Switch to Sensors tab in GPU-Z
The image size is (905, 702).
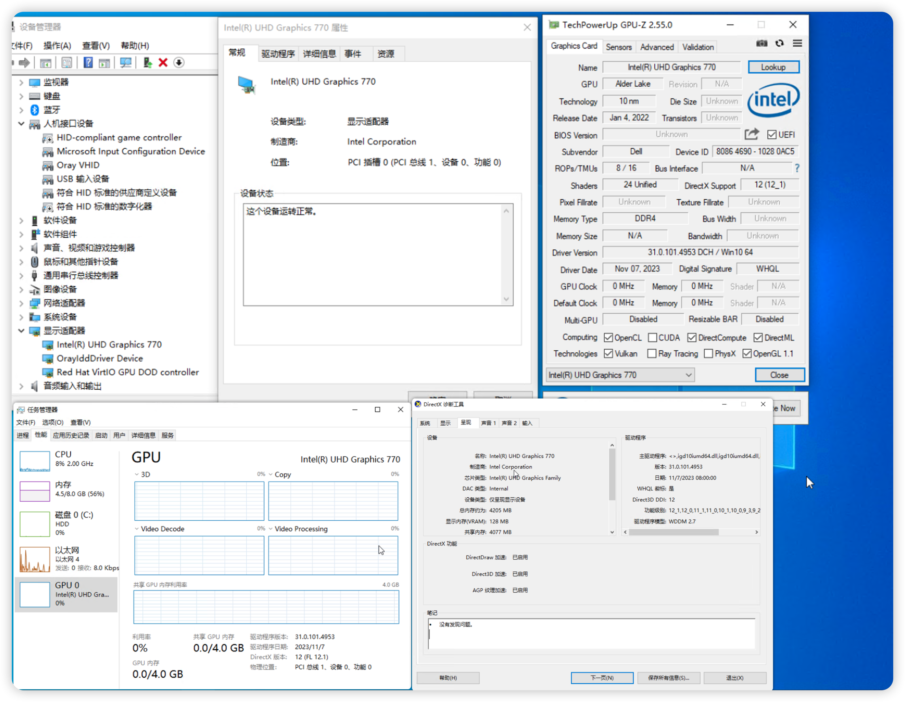coord(618,47)
